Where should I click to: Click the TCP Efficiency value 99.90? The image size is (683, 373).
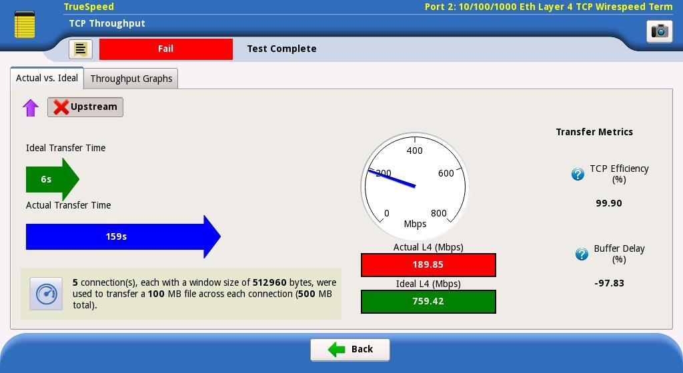pos(609,203)
